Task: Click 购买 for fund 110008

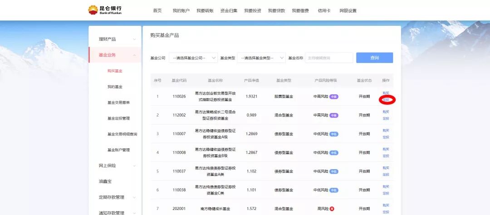Action: pyautogui.click(x=386, y=149)
